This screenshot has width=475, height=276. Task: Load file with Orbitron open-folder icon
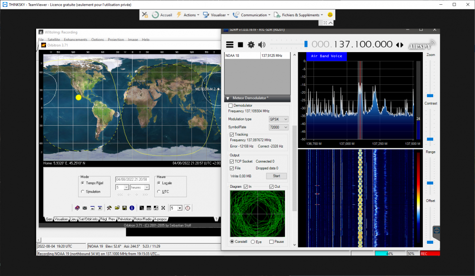(117, 208)
